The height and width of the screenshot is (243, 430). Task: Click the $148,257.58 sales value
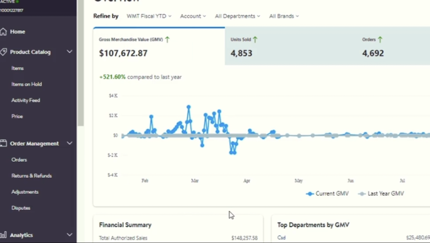point(244,238)
